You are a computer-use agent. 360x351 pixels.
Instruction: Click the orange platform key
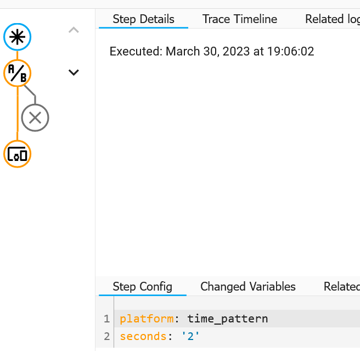(x=145, y=319)
